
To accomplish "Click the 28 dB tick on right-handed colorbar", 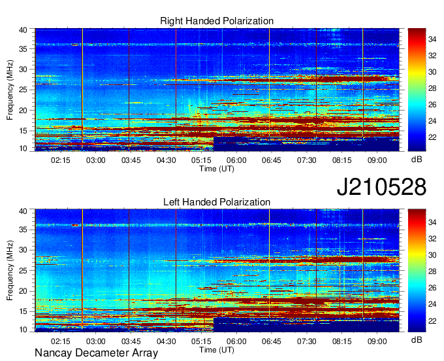I will (x=432, y=88).
